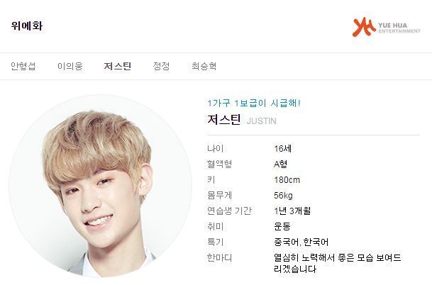This screenshot has height=285, width=432.
Task: Click the gray JUSTIN English name
Action: (262, 121)
